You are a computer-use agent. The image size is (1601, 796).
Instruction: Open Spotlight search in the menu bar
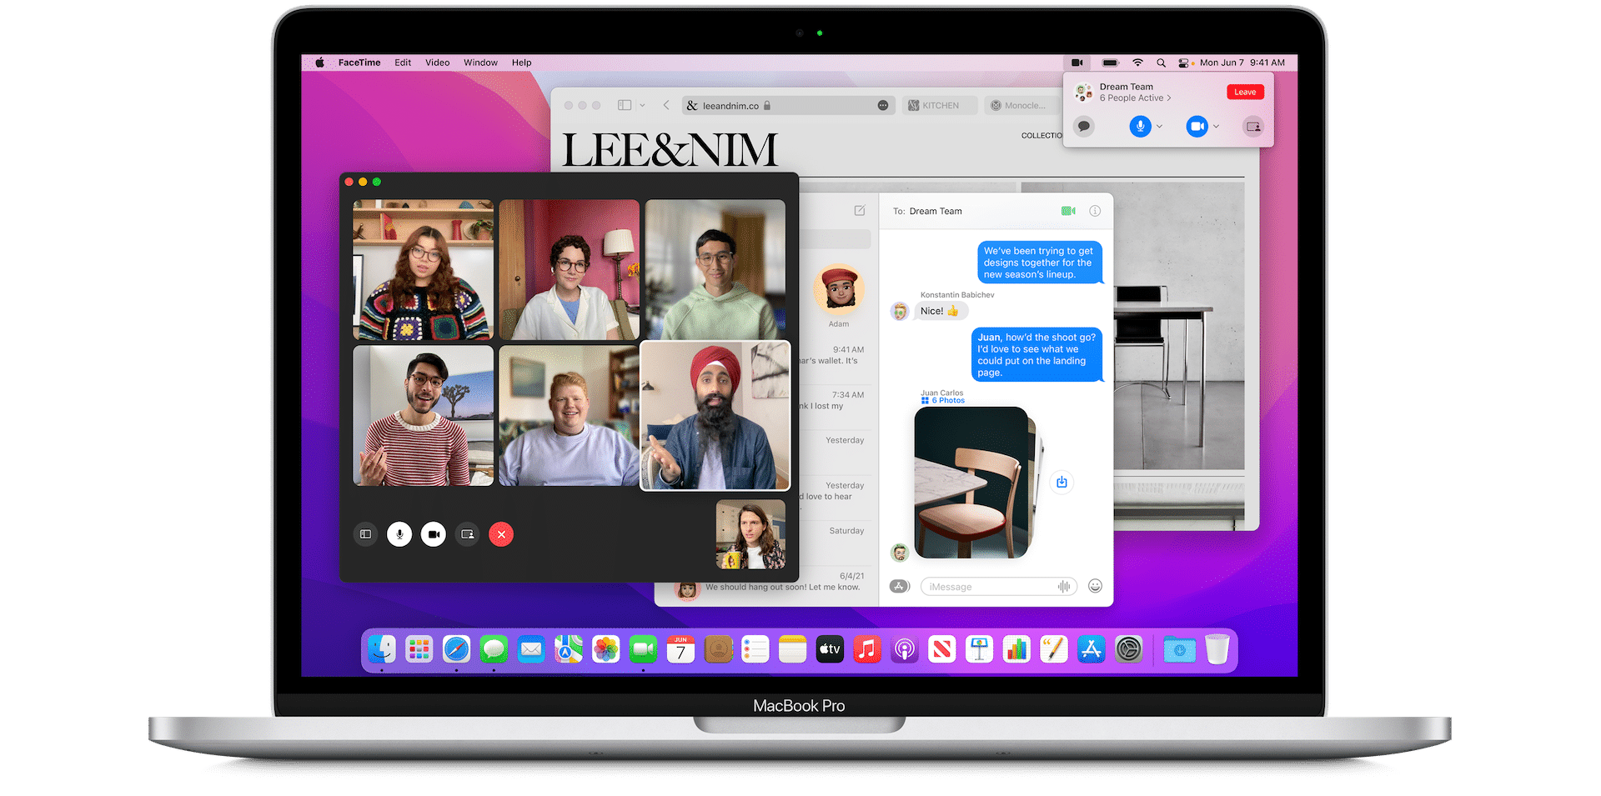pos(1161,63)
